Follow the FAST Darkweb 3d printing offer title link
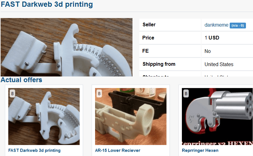This screenshot has width=253, height=156. click(x=34, y=150)
